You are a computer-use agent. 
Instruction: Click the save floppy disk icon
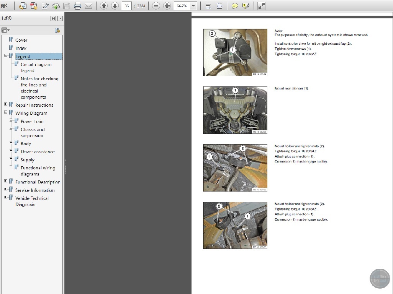66,6
